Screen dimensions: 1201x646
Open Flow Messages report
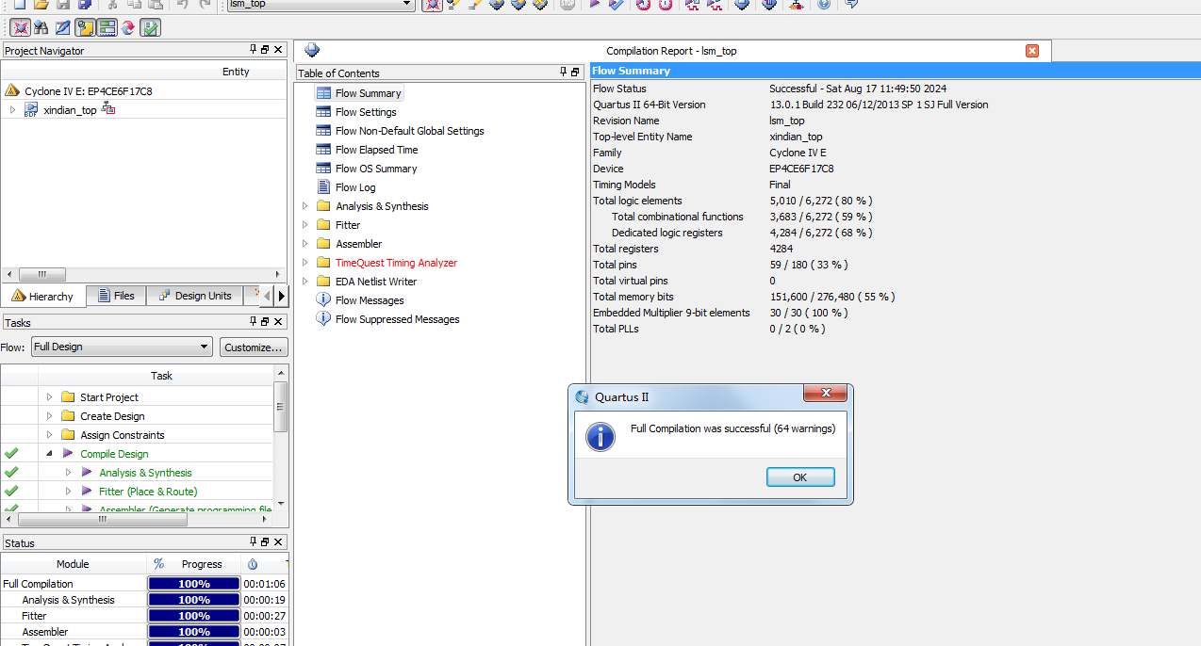point(370,300)
